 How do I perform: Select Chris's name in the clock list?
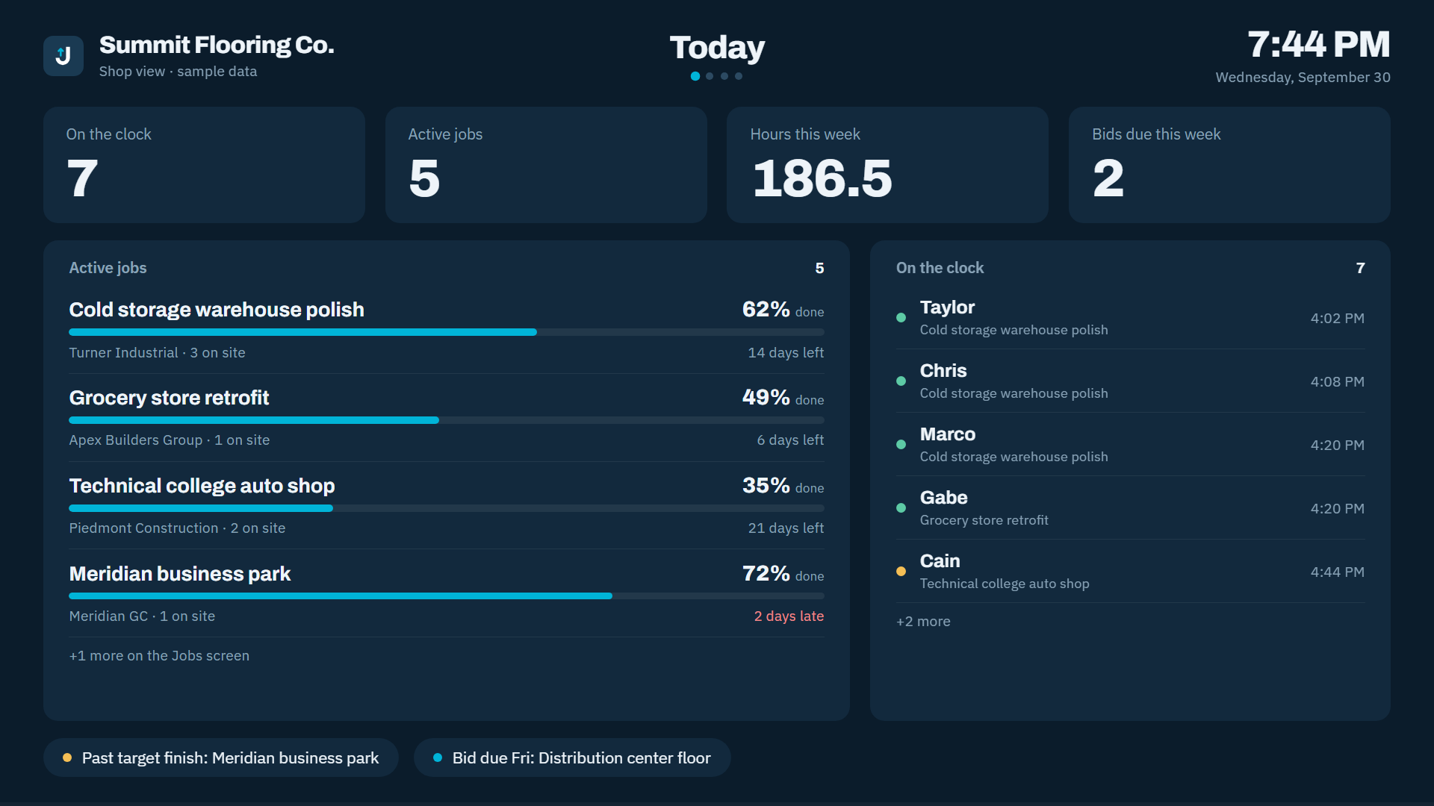tap(943, 371)
